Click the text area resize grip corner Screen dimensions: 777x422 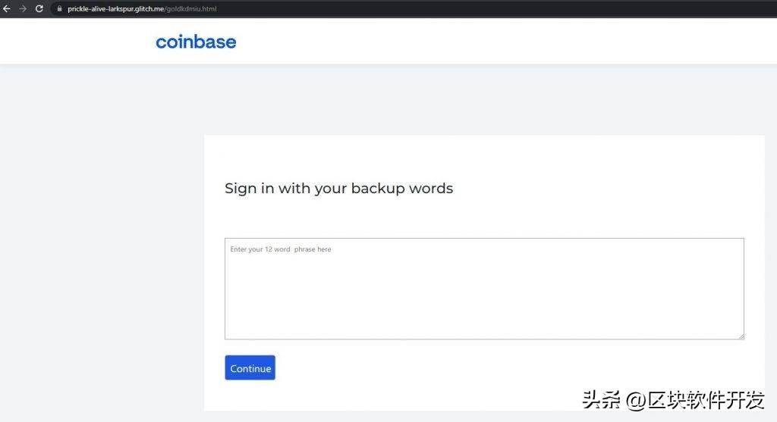click(741, 336)
